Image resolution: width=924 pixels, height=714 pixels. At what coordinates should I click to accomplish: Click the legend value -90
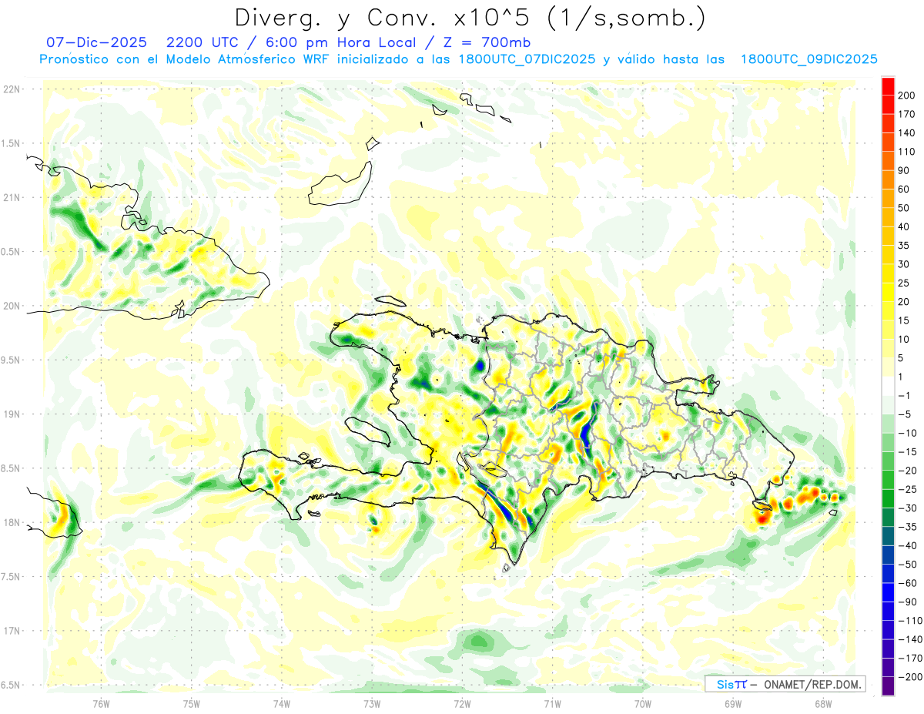click(x=909, y=602)
